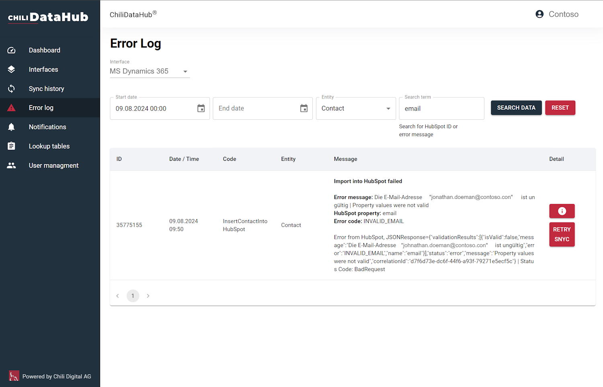
Task: Click the ID column header
Action: tap(119, 159)
